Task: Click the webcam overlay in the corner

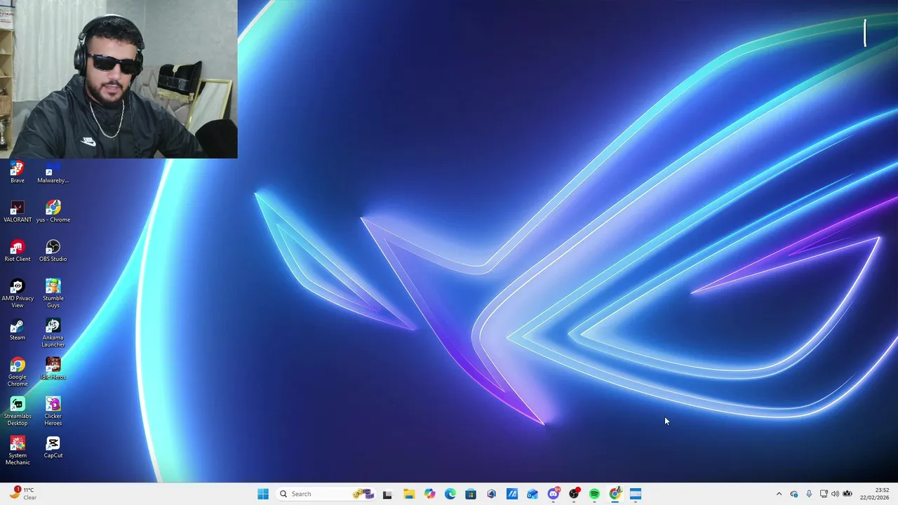Action: [119, 79]
